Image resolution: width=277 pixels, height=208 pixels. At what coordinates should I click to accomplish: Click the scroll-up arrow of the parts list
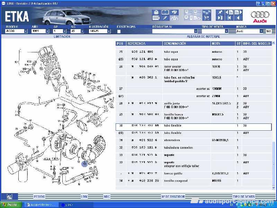pyautogui.click(x=274, y=43)
